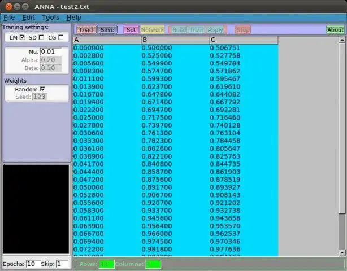Click the Build button
347x271 pixels.
click(x=179, y=30)
